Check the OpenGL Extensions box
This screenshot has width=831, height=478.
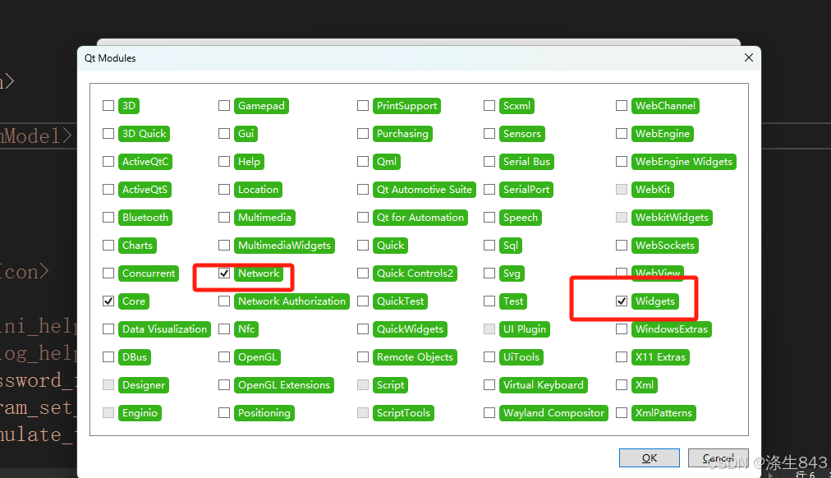click(x=224, y=384)
